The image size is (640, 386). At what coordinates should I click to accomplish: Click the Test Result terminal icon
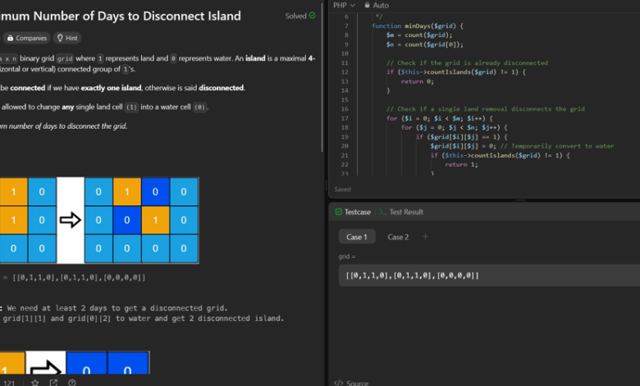[x=382, y=212]
